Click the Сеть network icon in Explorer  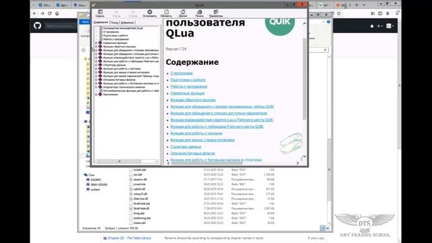tap(86, 175)
